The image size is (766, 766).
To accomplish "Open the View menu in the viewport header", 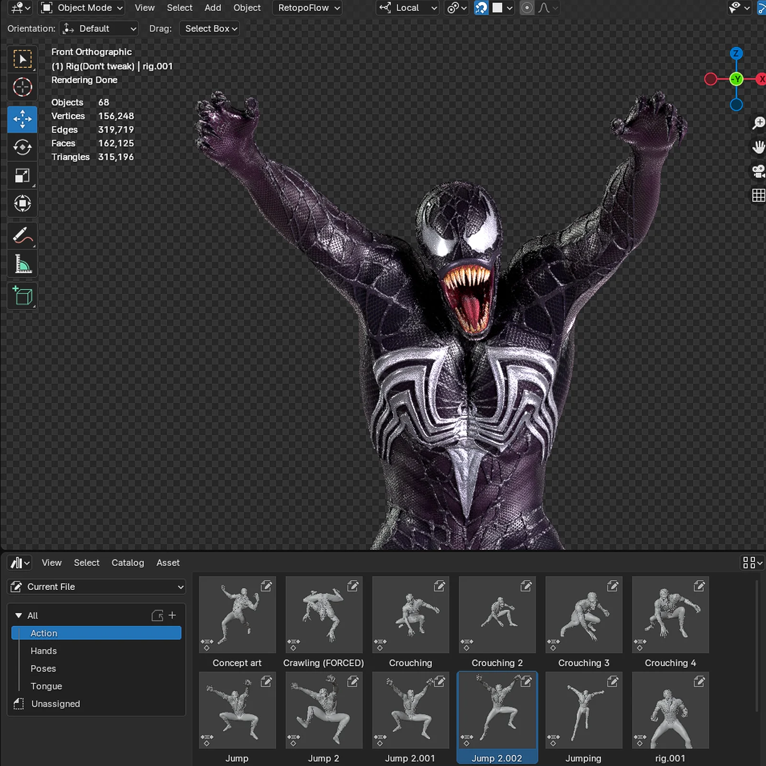I will tap(144, 8).
